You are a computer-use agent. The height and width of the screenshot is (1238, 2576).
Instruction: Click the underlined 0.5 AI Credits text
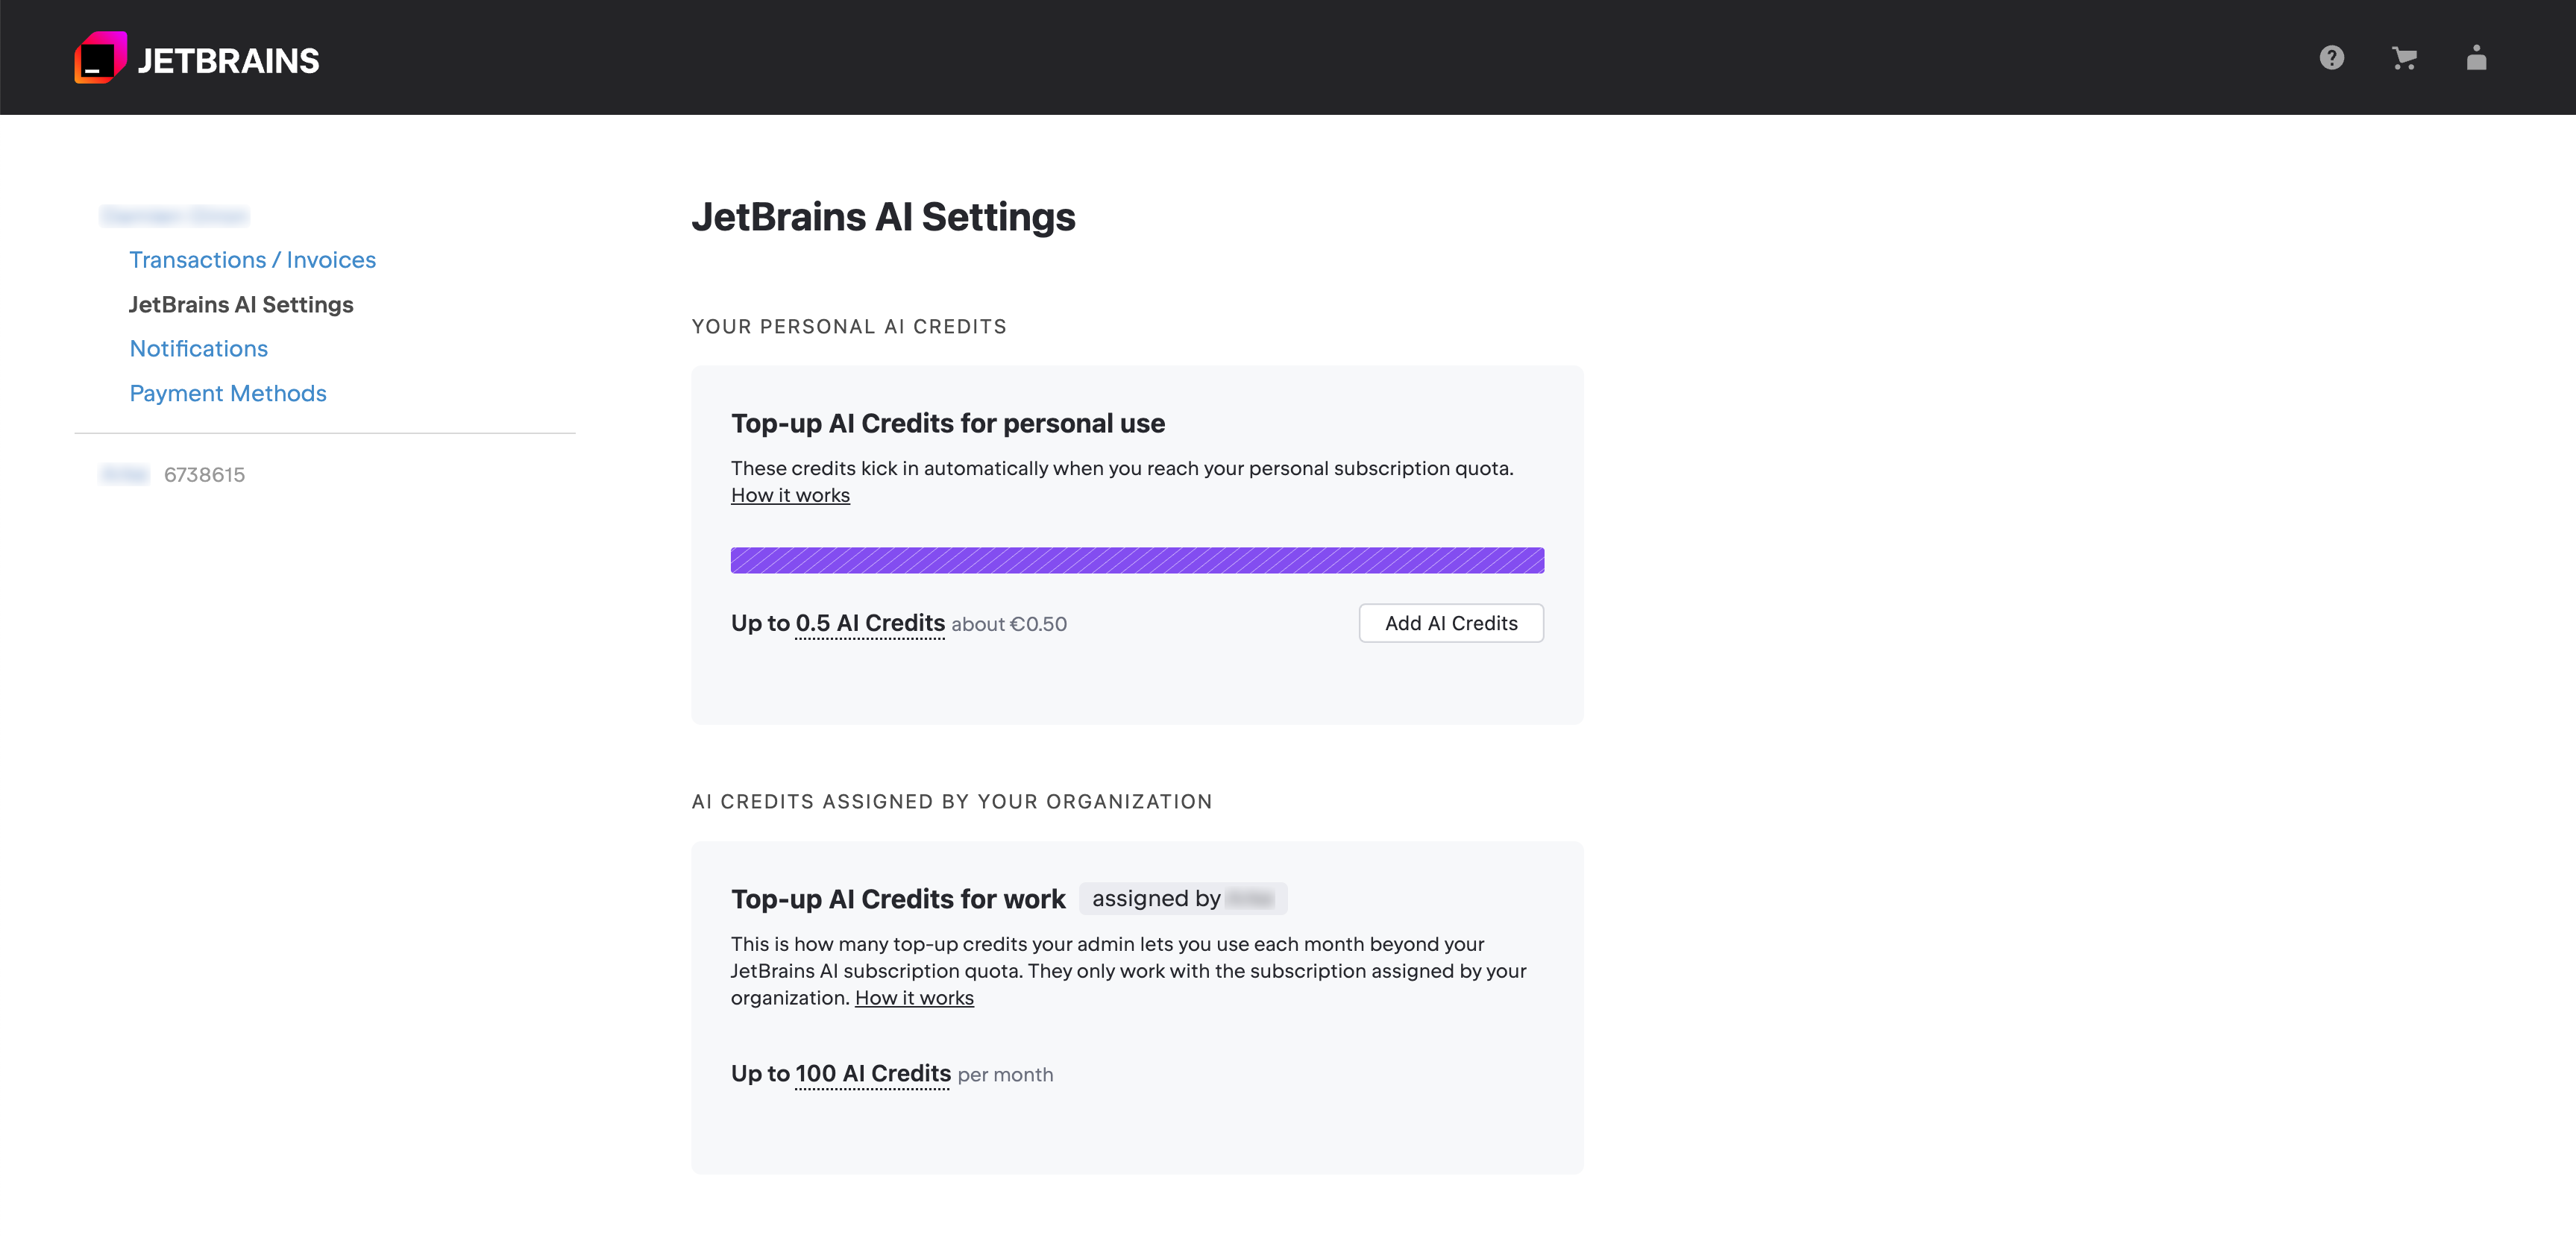[x=870, y=623]
